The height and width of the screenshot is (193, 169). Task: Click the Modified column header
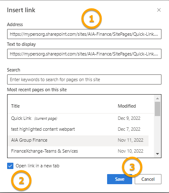pos(127,106)
